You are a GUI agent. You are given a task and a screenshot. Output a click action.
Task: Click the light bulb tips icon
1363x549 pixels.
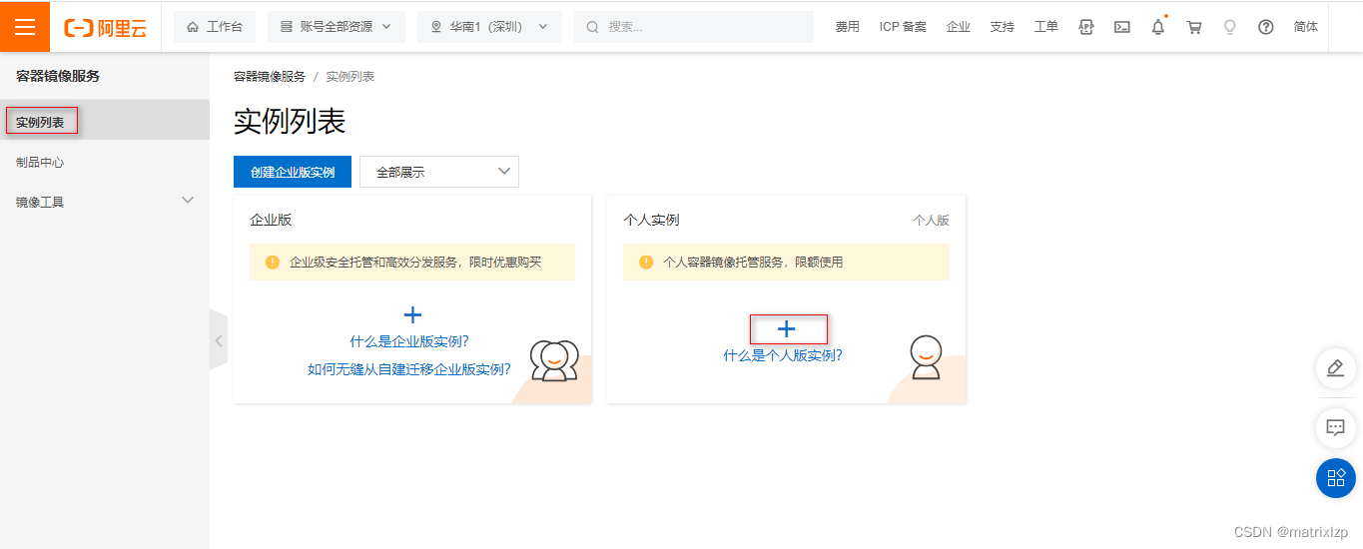[1230, 27]
